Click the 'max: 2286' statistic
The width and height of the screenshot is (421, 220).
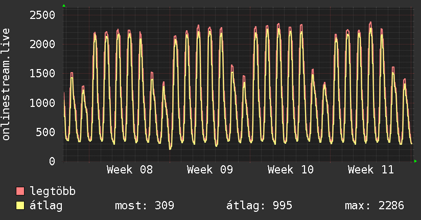pos(375,206)
